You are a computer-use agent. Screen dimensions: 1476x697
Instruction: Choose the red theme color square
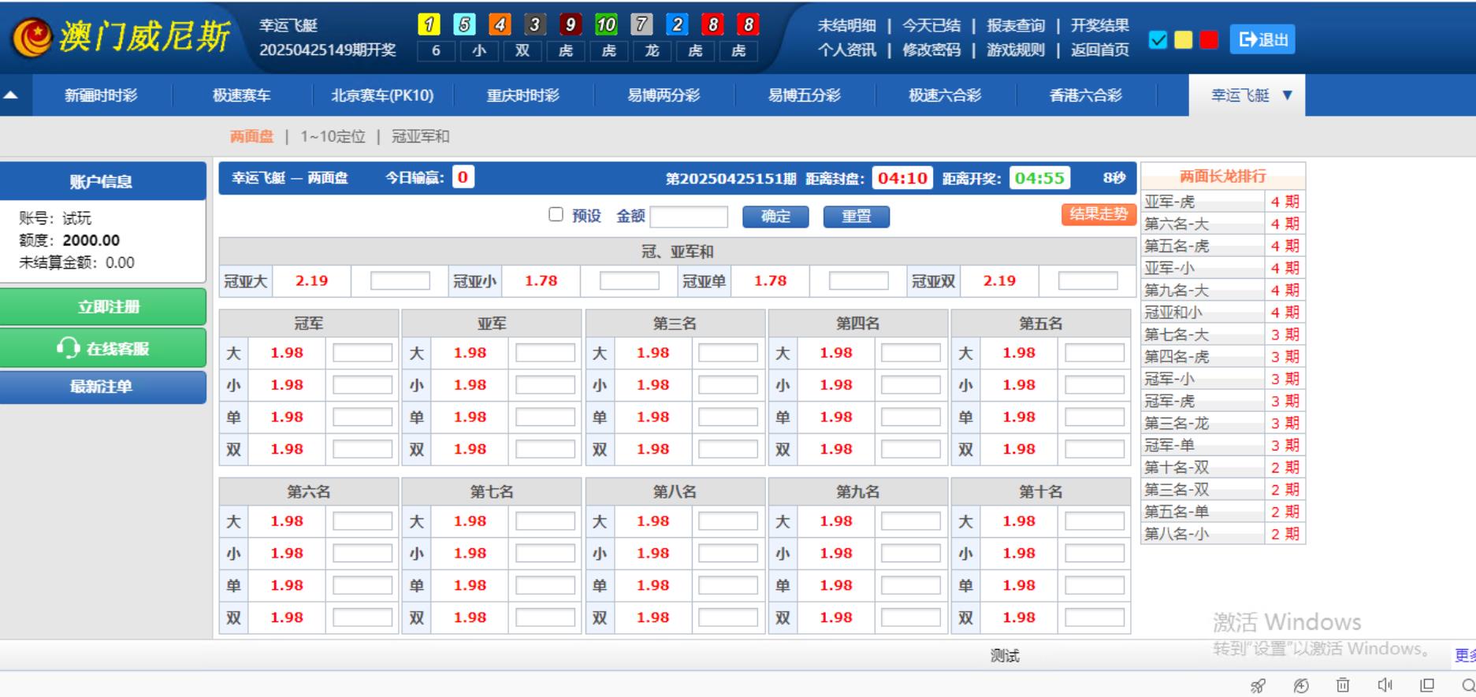pos(1209,40)
